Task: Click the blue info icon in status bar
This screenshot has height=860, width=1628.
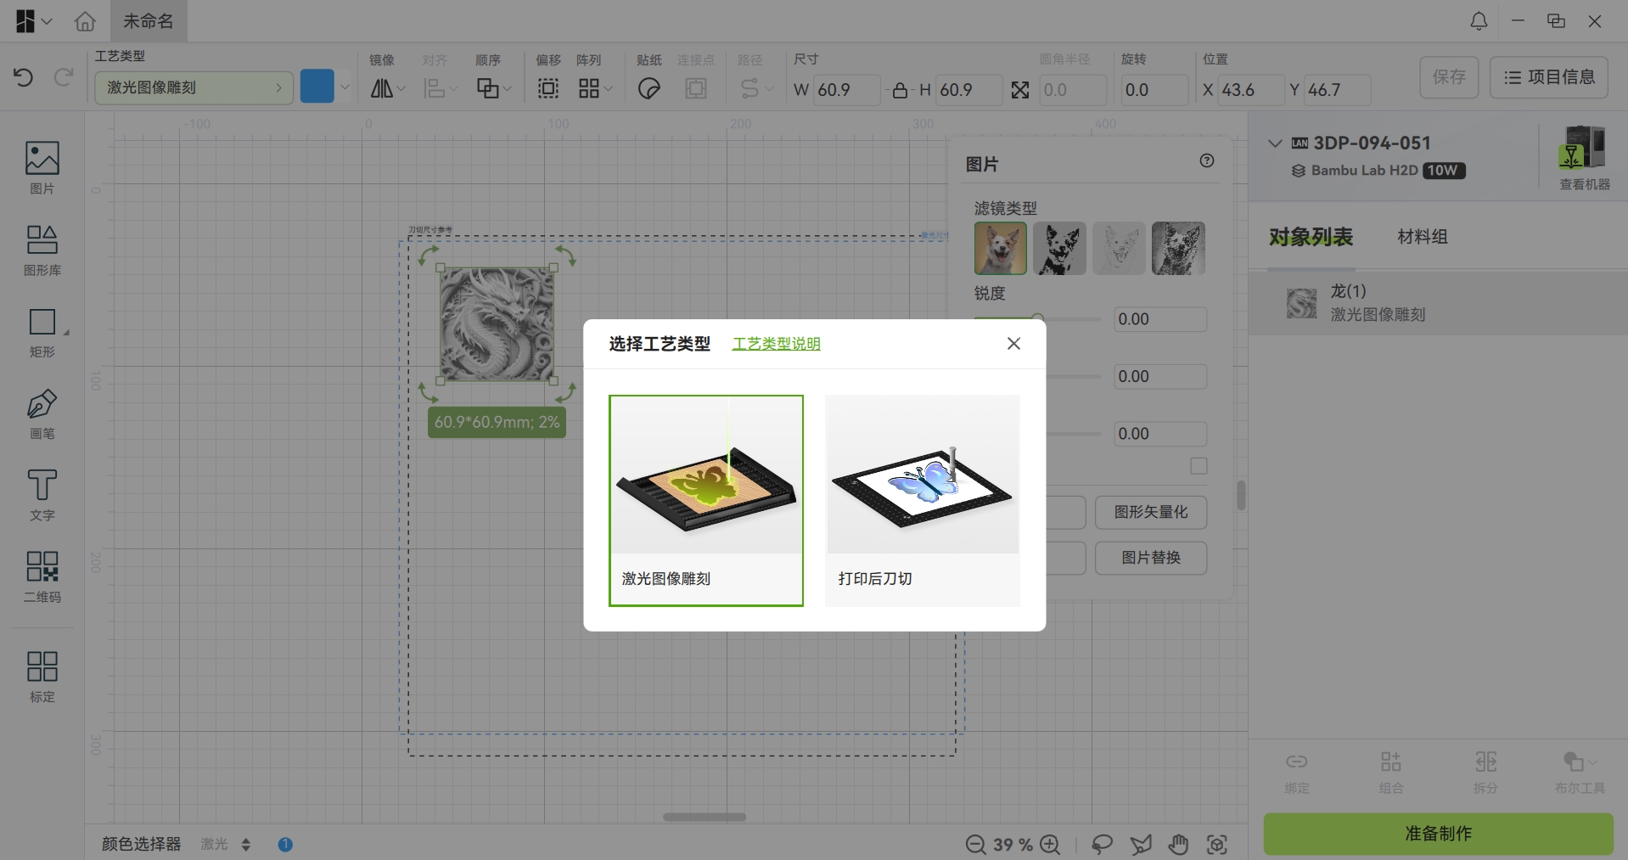Action: [285, 845]
